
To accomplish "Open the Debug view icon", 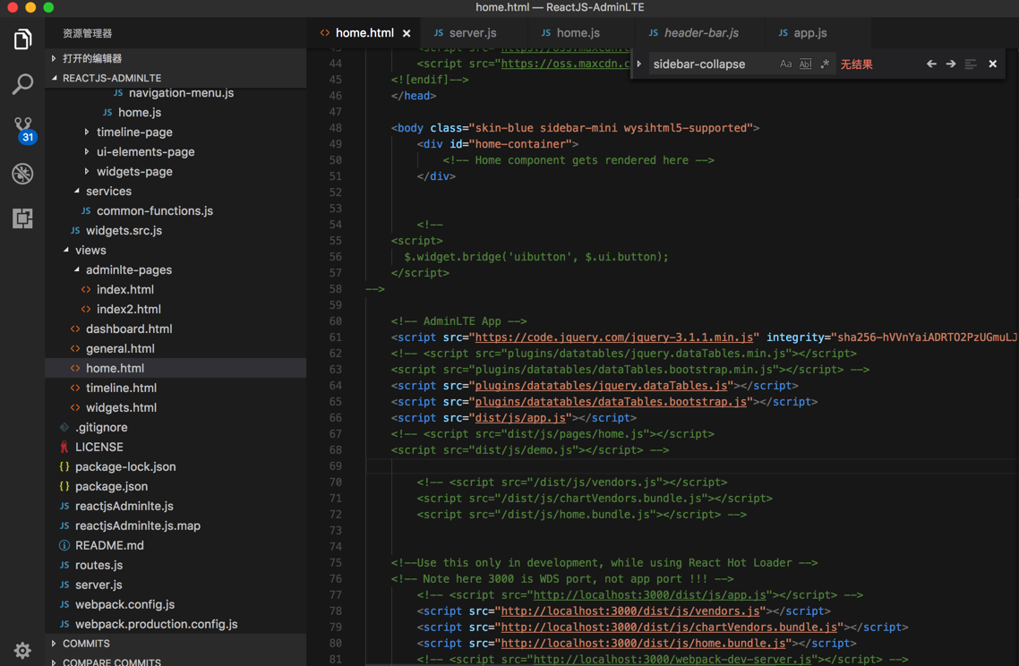I will tap(22, 174).
